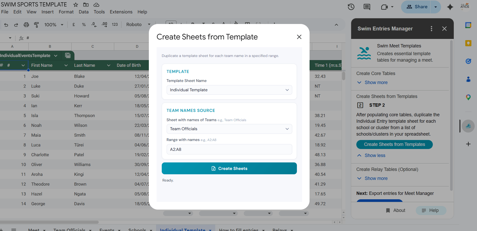Click the sidebar vertical scrollbar
The image size is (477, 231).
pyautogui.click(x=451, y=115)
